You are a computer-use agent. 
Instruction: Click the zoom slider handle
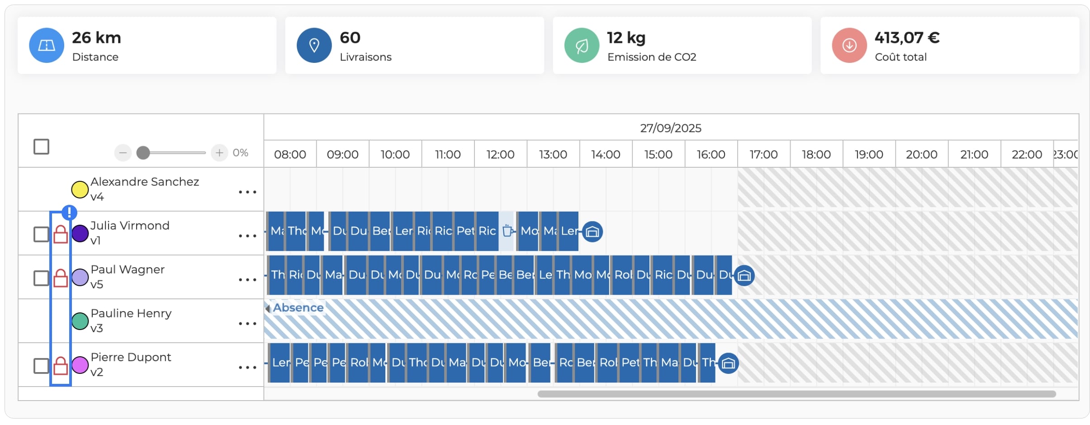click(143, 153)
